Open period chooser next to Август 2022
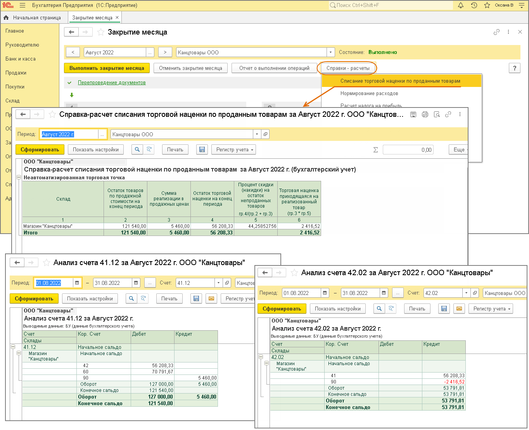Screen dimensions: 529x430 pos(150,52)
